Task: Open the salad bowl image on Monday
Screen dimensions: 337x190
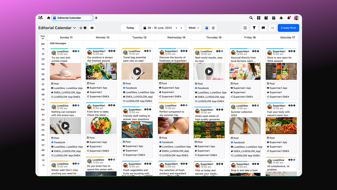Action: pos(101,126)
